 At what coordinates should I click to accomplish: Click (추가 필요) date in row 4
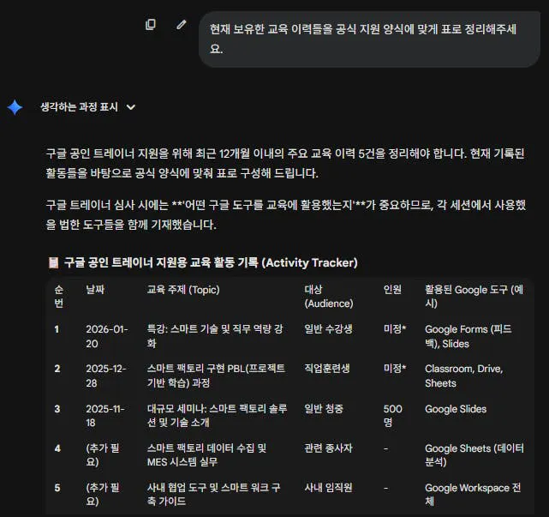coord(103,455)
